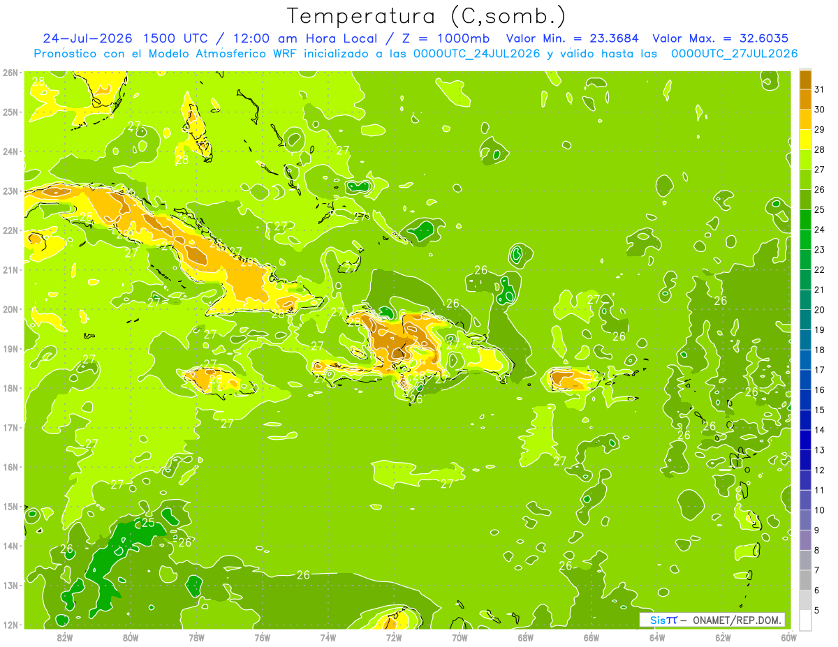Click the 26N latitude axis label

[x=10, y=73]
